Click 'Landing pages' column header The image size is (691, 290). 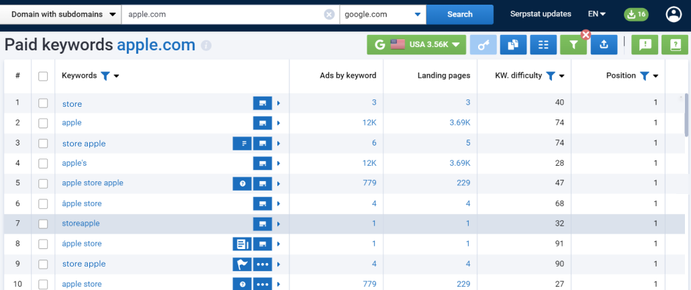pos(444,75)
